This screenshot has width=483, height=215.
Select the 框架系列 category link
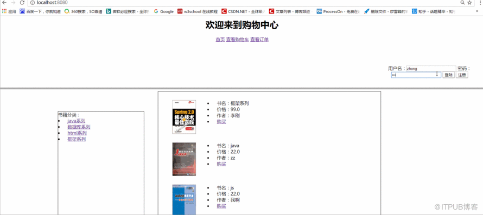click(77, 139)
